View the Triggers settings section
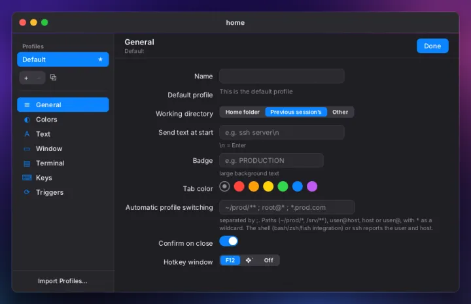Screen dimensions: 471x304 (x=63, y=192)
